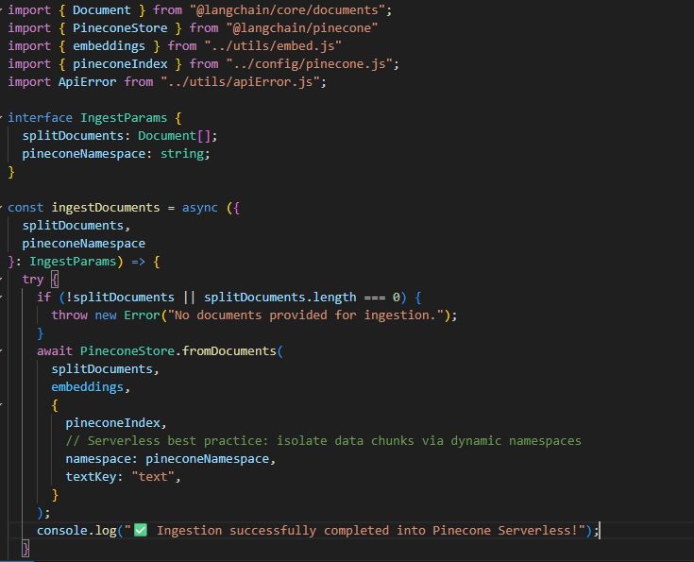Click the await keyword

55,351
